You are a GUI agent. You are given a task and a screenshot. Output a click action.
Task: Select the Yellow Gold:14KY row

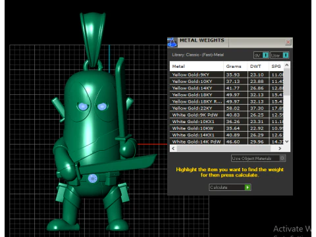click(226, 88)
